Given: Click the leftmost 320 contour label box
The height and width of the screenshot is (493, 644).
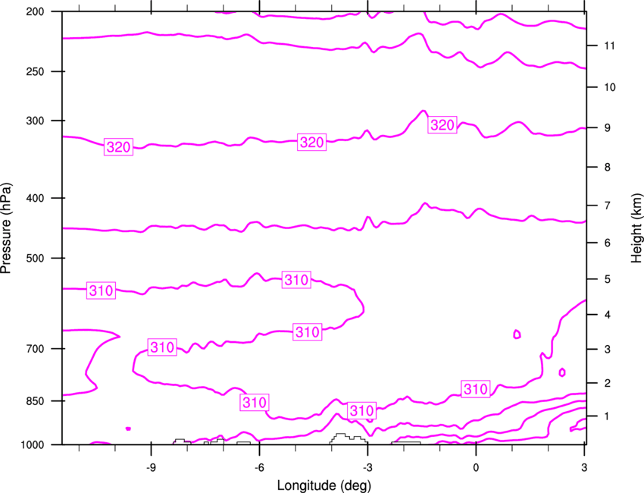Looking at the screenshot, I should click(118, 147).
